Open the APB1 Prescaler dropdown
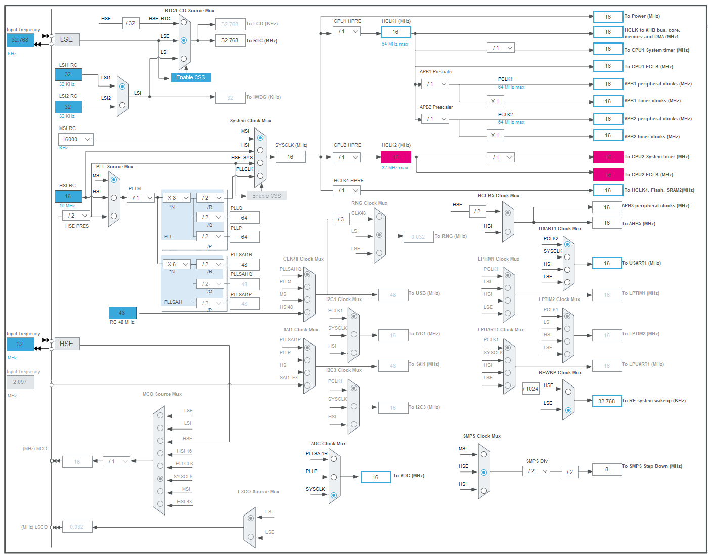The height and width of the screenshot is (558, 712). [435, 84]
